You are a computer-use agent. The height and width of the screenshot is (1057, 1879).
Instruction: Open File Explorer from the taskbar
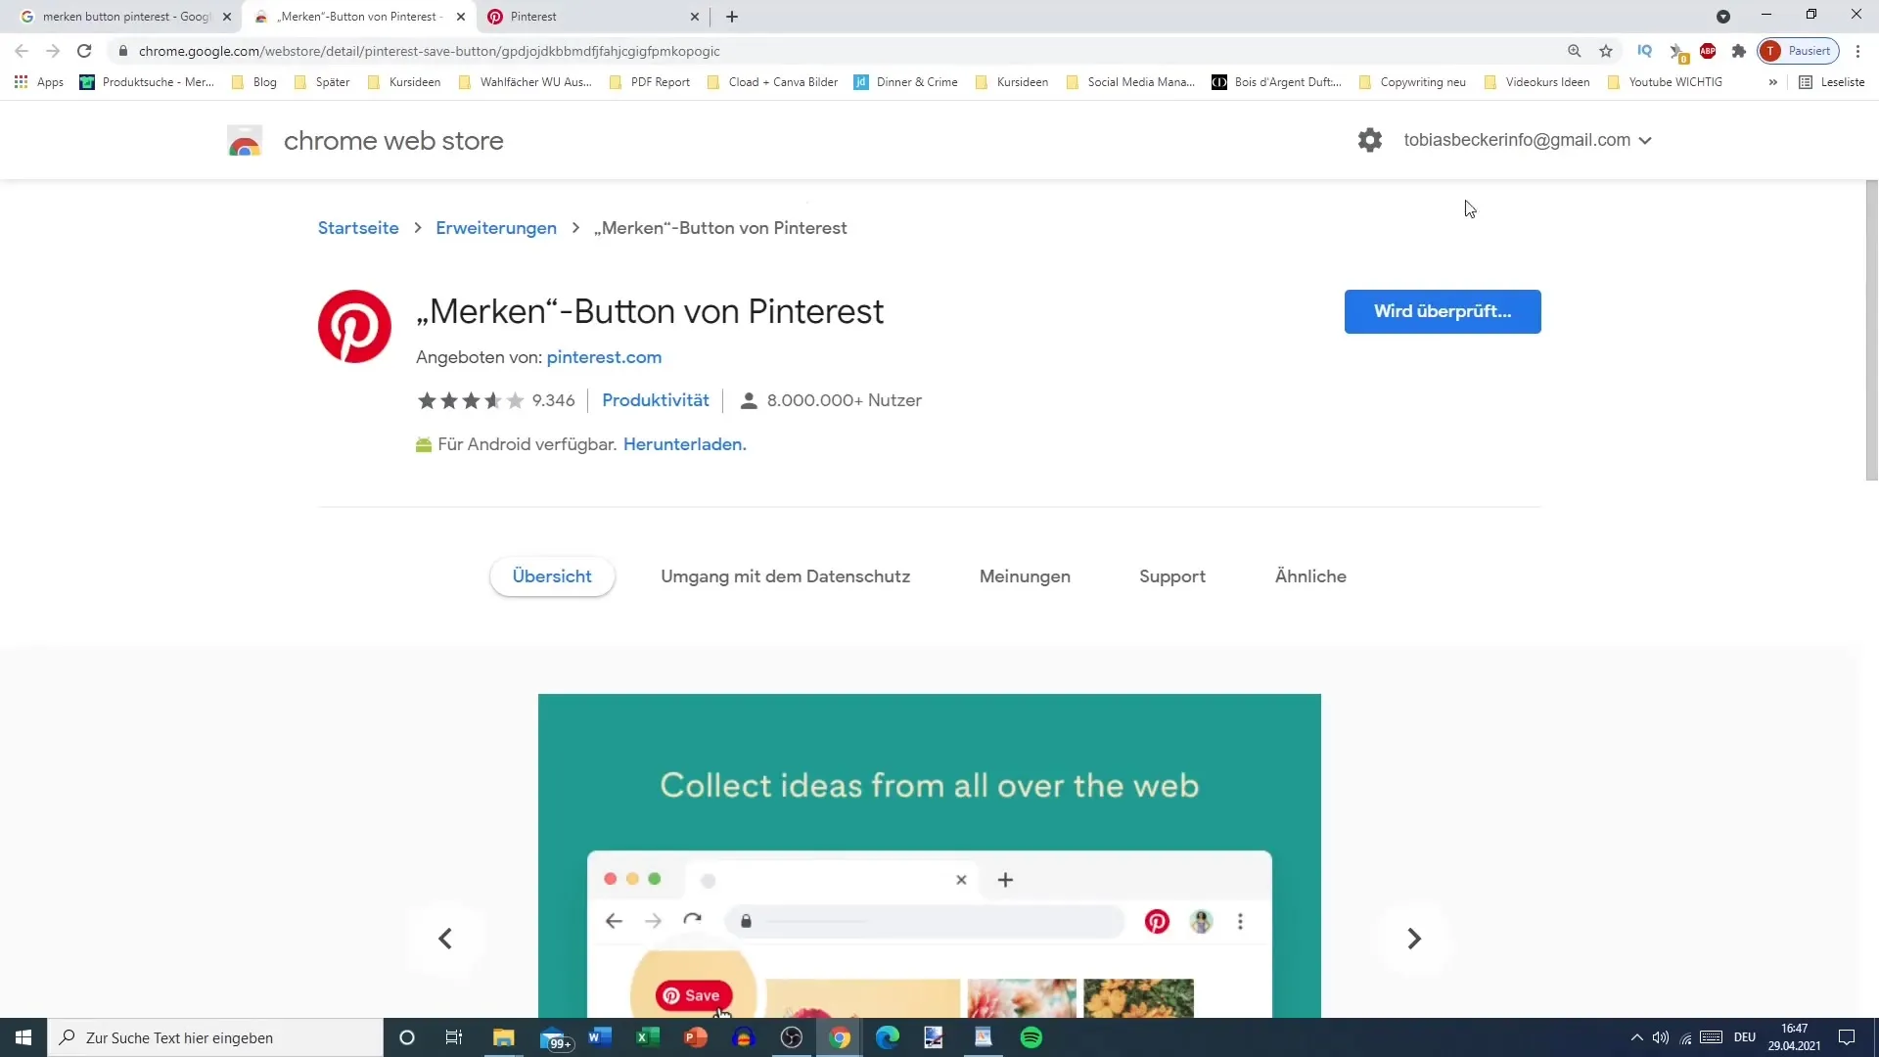pos(504,1037)
